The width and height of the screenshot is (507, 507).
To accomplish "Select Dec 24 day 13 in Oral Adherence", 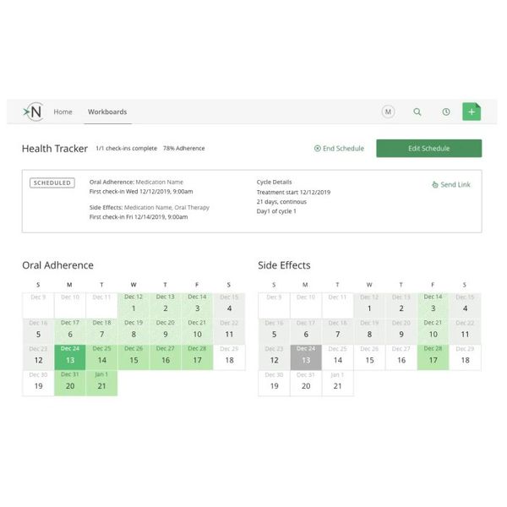I will (69, 355).
